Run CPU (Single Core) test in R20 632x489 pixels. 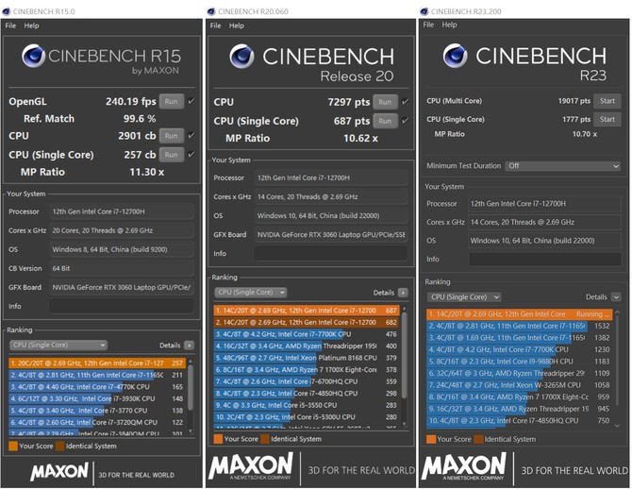coord(385,121)
